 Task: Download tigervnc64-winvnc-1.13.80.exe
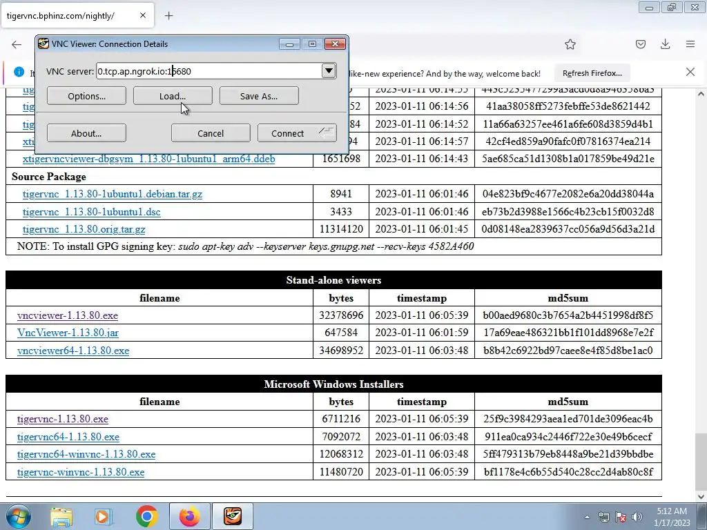[x=86, y=454]
